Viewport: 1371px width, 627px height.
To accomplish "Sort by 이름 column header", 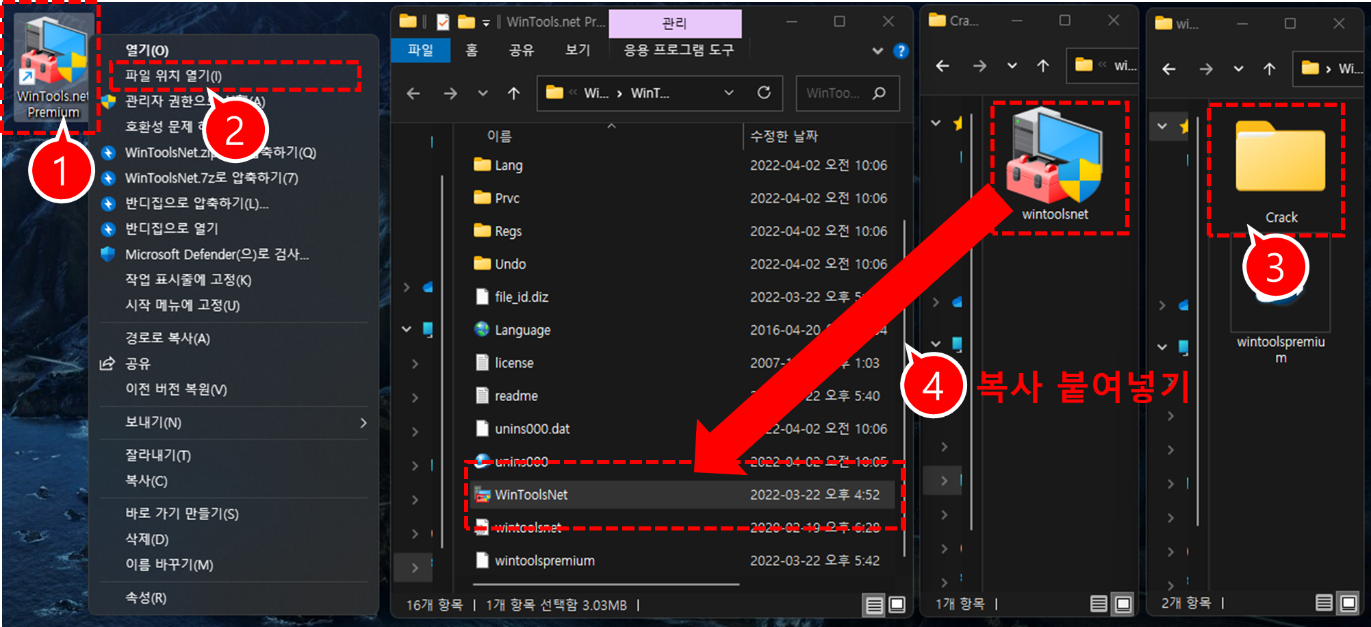I will 499,136.
